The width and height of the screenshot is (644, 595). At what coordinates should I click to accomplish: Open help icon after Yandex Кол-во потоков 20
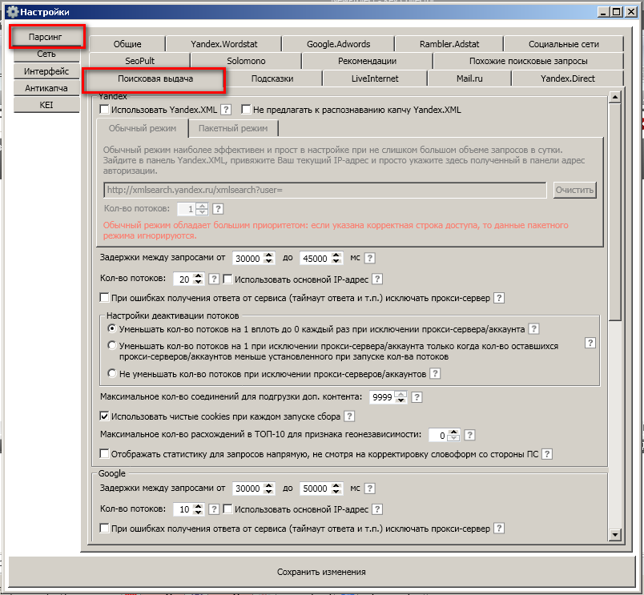coord(214,279)
